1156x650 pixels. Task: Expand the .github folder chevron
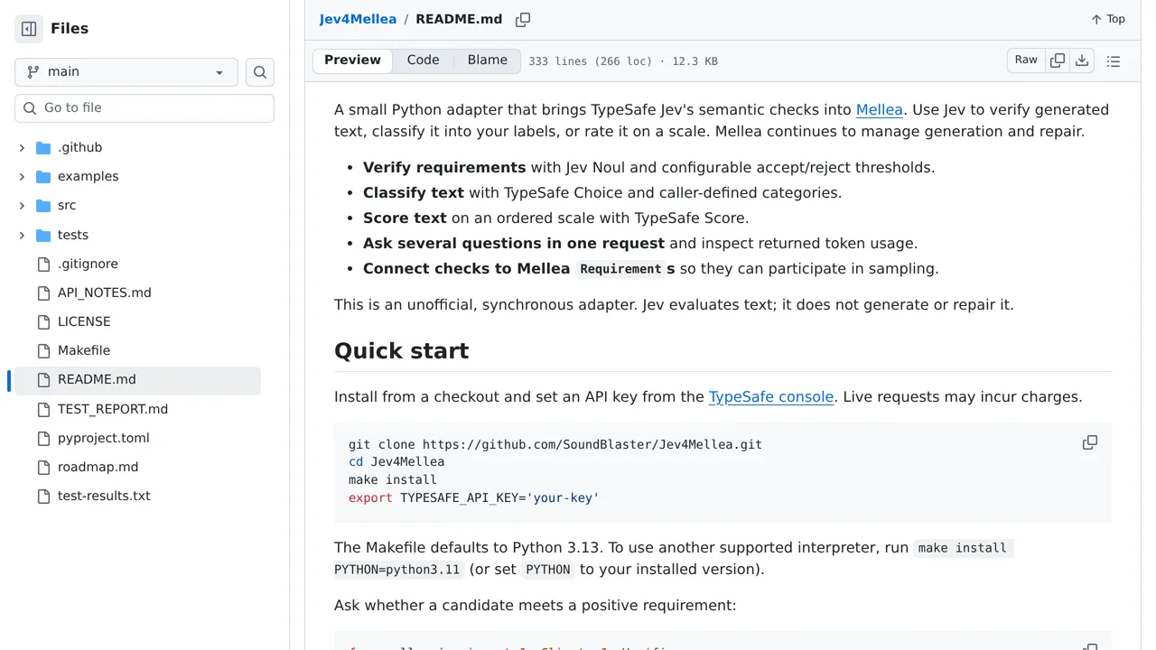[22, 148]
